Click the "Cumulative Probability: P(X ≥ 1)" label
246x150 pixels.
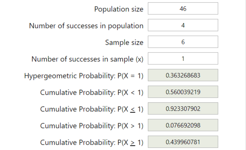tap(91, 143)
